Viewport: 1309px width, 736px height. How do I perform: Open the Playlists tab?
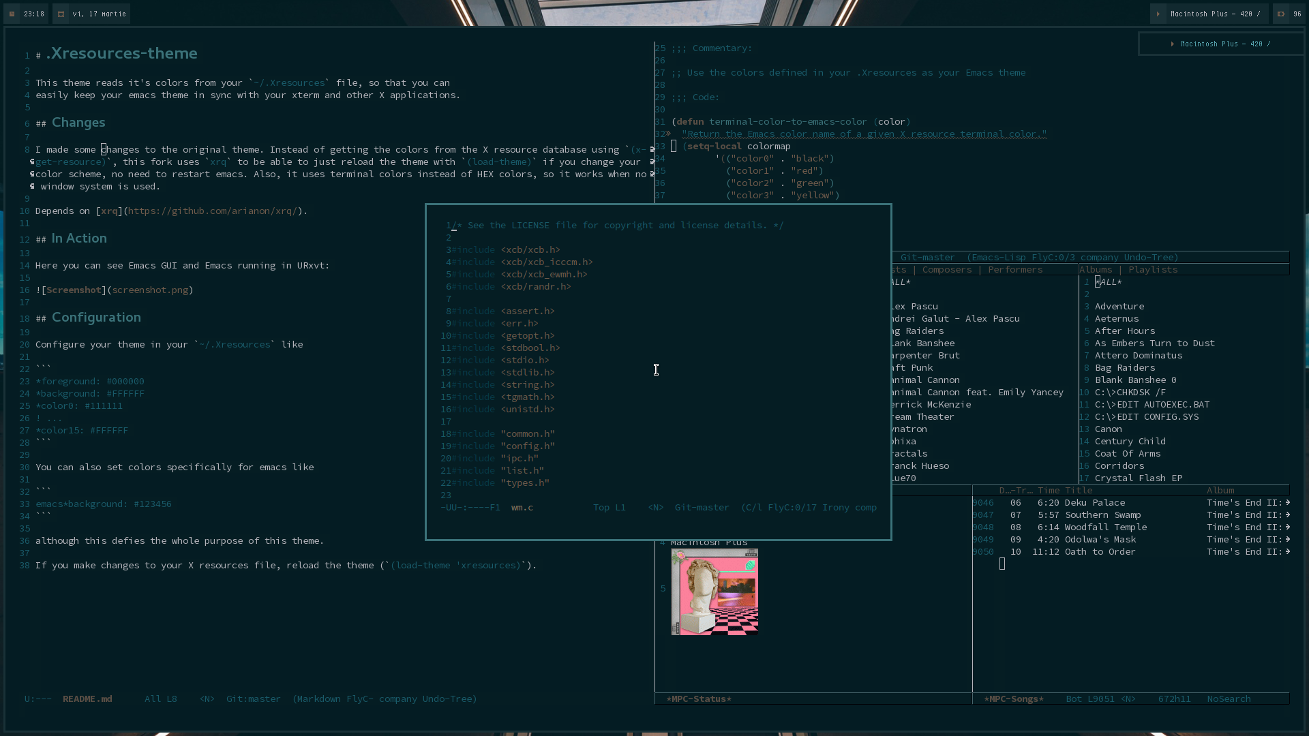point(1153,269)
